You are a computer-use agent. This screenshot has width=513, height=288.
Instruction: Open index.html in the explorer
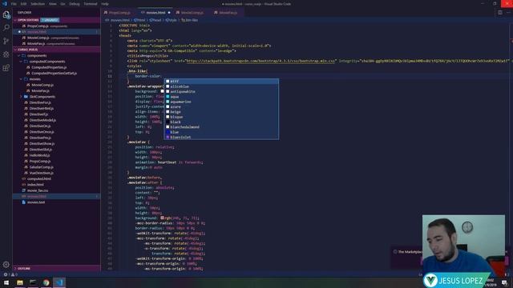[35, 185]
